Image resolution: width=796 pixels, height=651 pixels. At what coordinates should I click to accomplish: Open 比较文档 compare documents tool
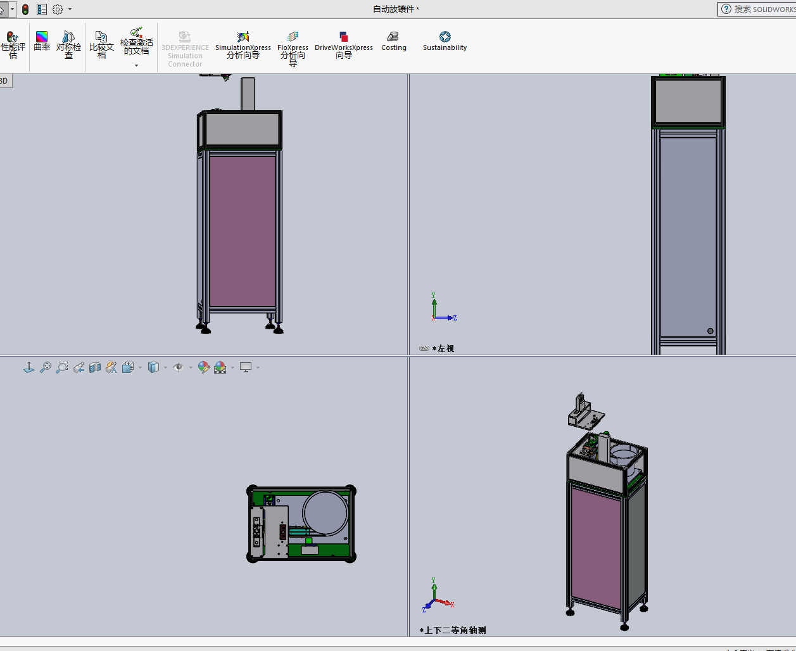pyautogui.click(x=101, y=44)
